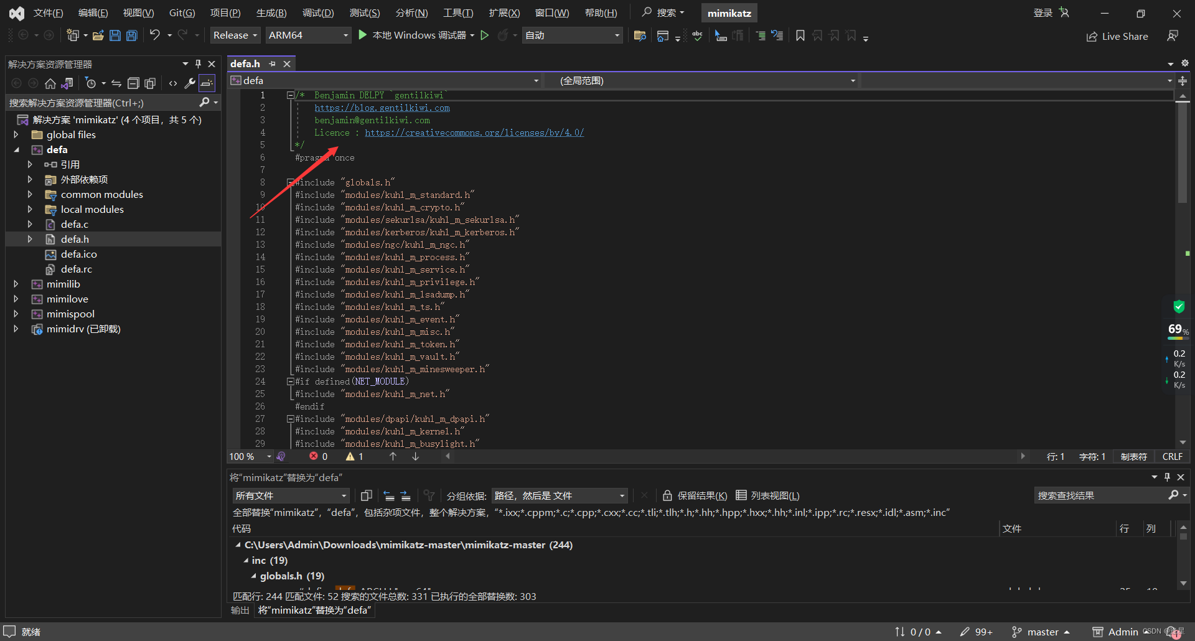Click the Save All toolbar icon
The width and height of the screenshot is (1195, 641).
(132, 35)
